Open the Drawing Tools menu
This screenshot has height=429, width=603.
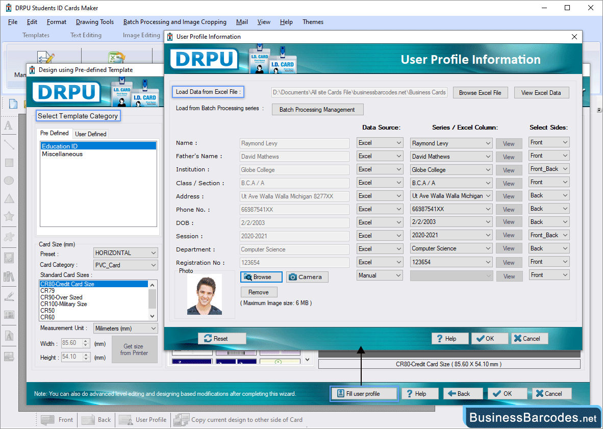(x=94, y=22)
